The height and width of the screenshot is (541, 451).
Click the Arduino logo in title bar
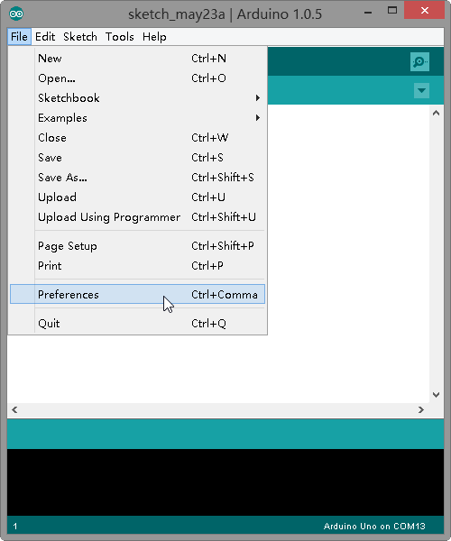(16, 14)
